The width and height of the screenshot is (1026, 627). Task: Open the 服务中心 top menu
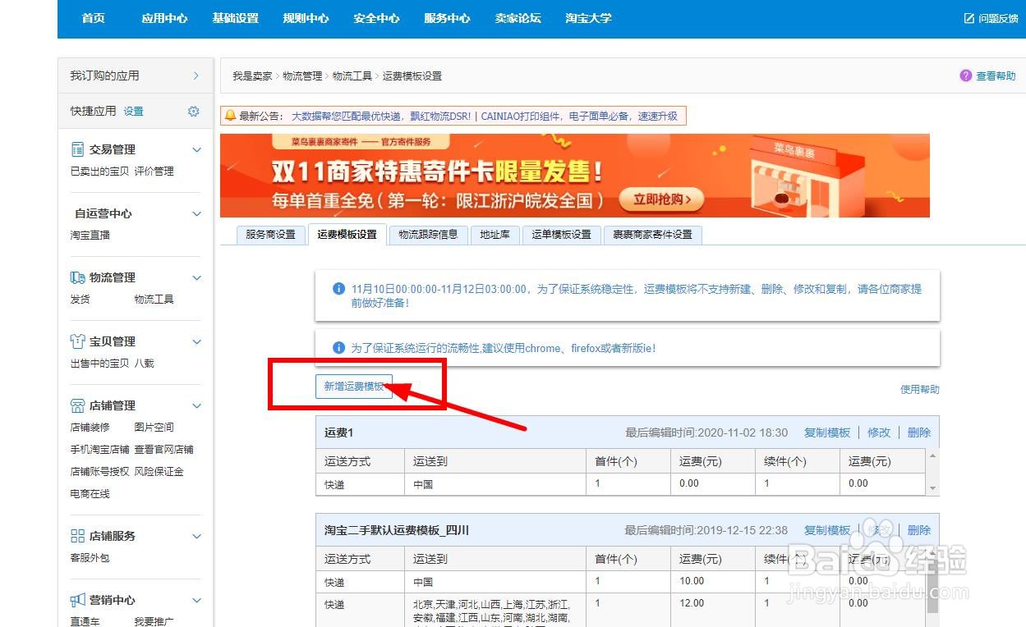[x=447, y=18]
